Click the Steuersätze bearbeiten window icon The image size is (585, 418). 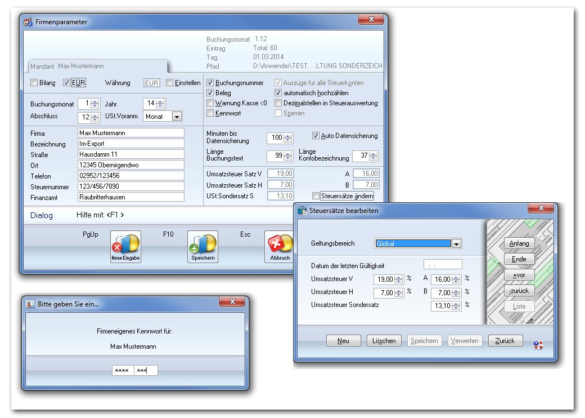tap(302, 211)
